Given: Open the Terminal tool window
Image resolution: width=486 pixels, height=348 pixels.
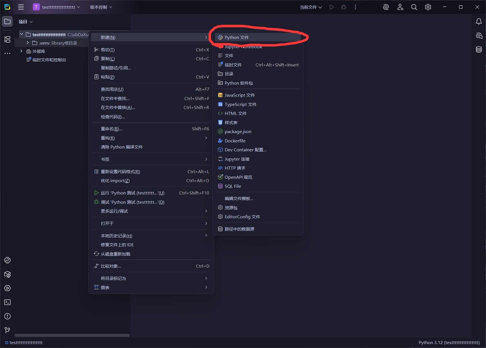Looking at the screenshot, I should point(7,302).
